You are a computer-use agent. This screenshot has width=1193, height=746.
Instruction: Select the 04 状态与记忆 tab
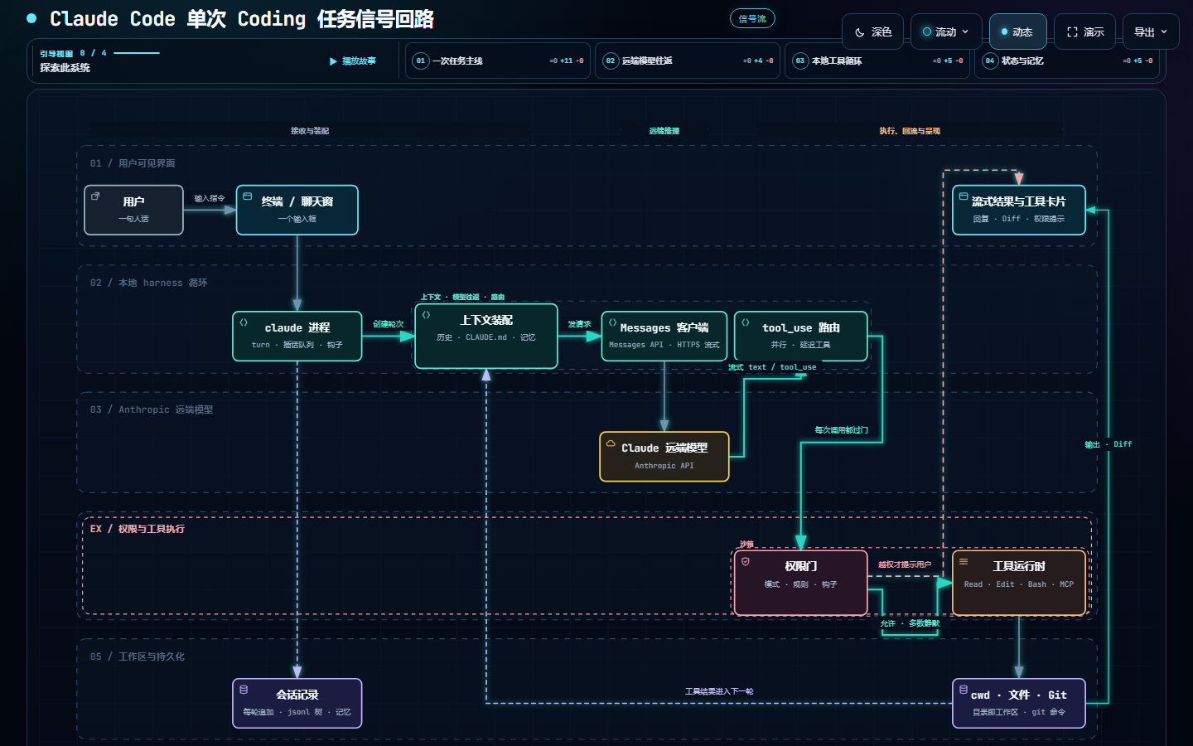coord(1067,61)
